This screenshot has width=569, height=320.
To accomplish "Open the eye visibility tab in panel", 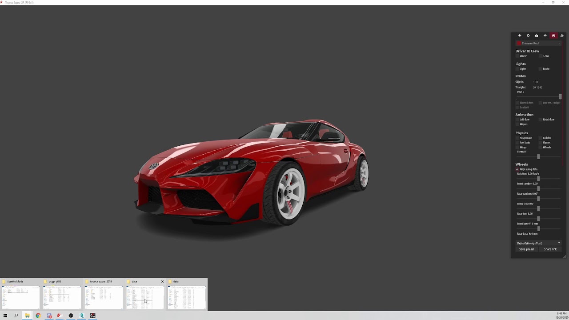I will tap(545, 36).
